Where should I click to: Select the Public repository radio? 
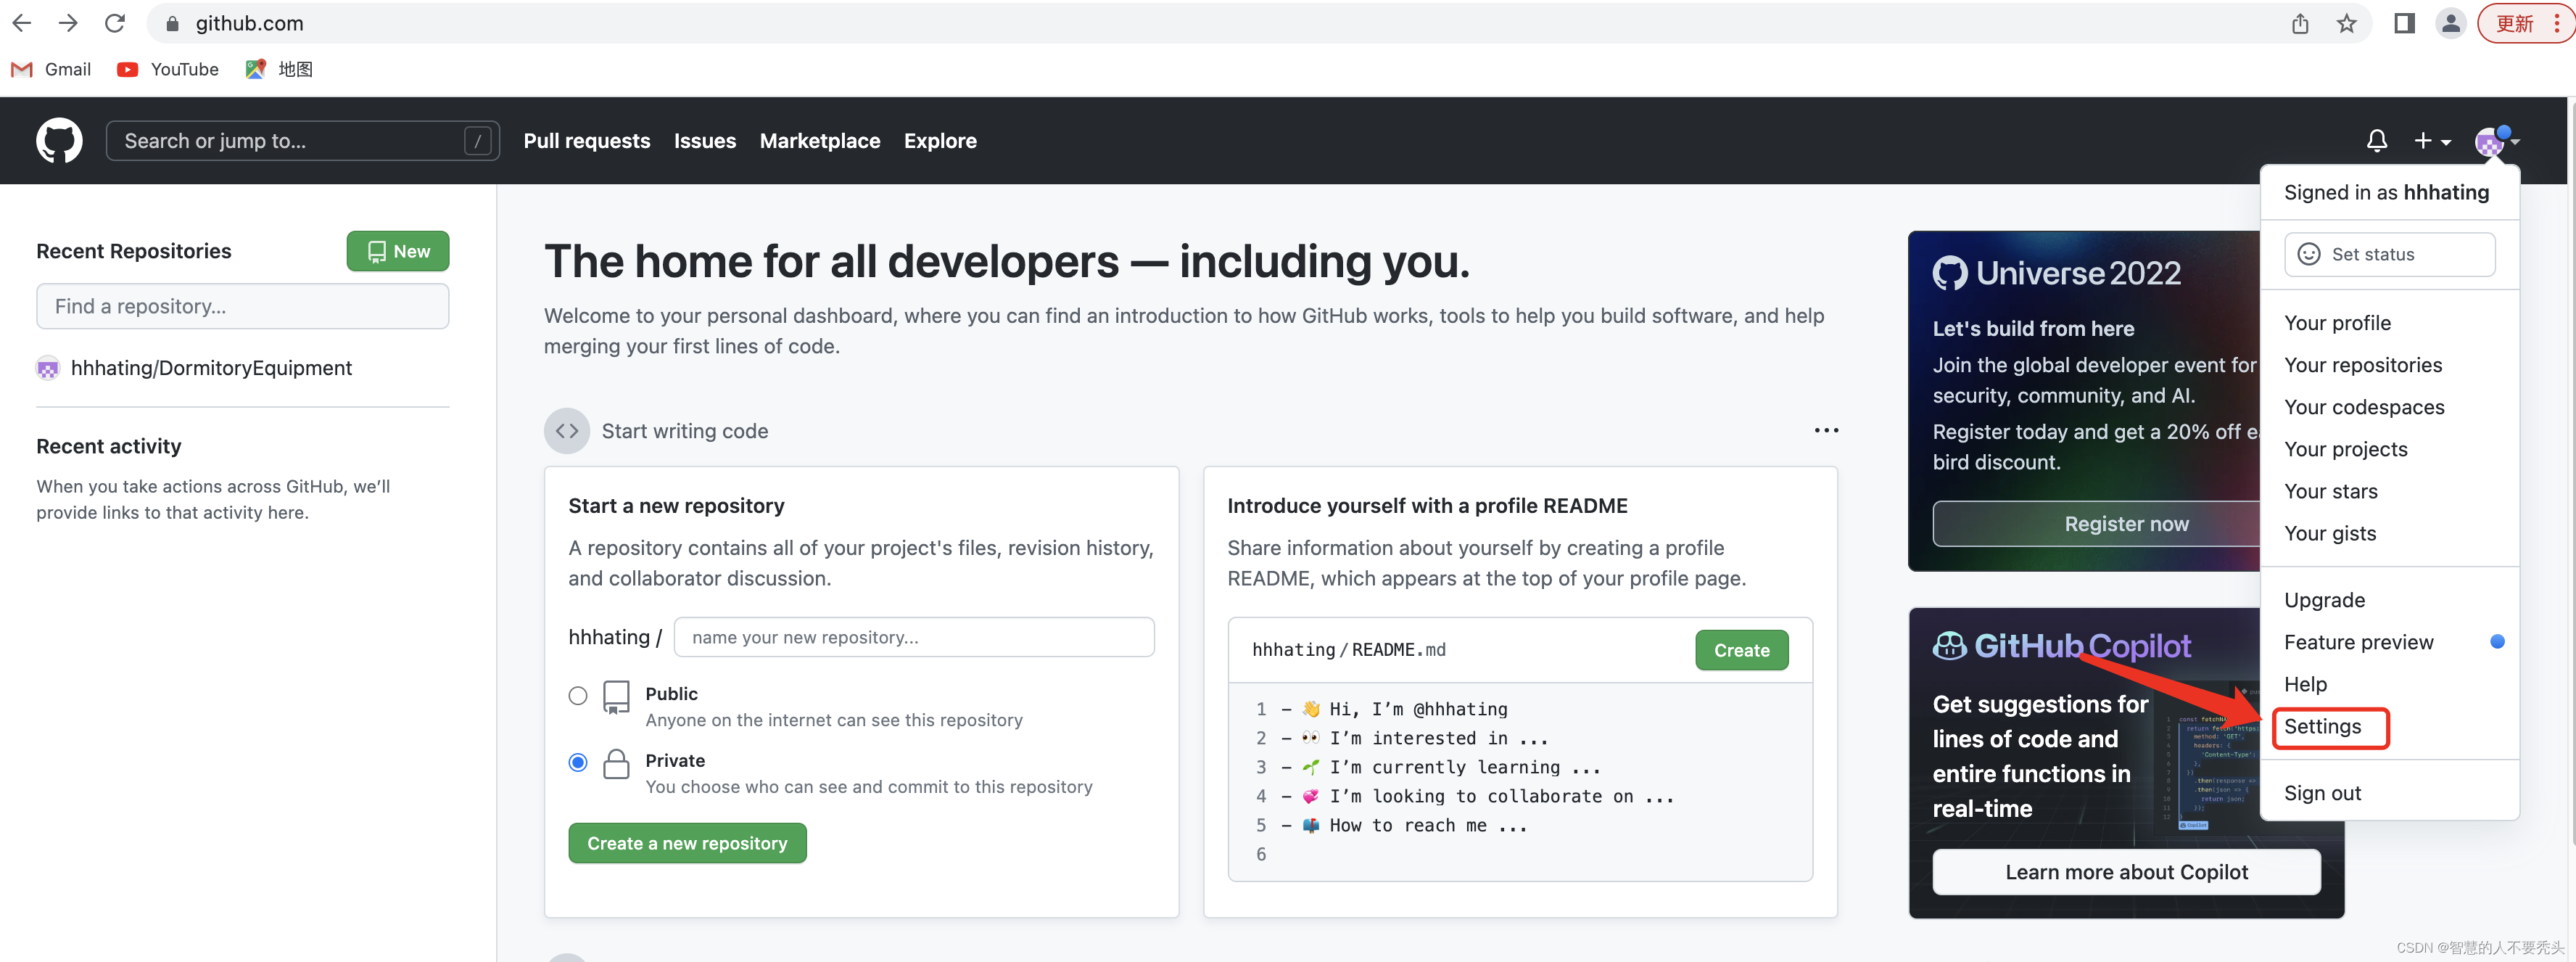[x=578, y=695]
